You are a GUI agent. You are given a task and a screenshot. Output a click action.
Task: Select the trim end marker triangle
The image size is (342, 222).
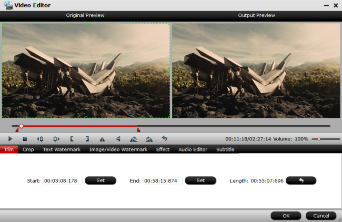pos(138,130)
